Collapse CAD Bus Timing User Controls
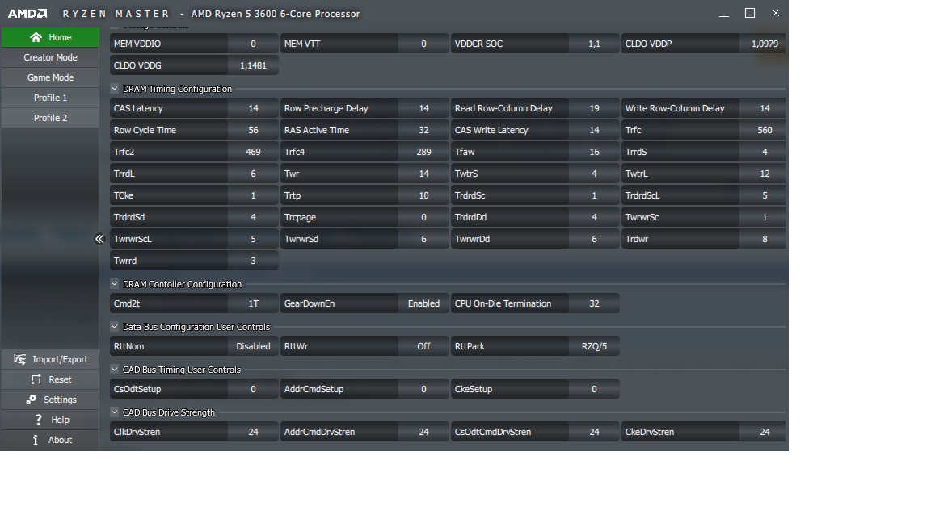 (115, 370)
